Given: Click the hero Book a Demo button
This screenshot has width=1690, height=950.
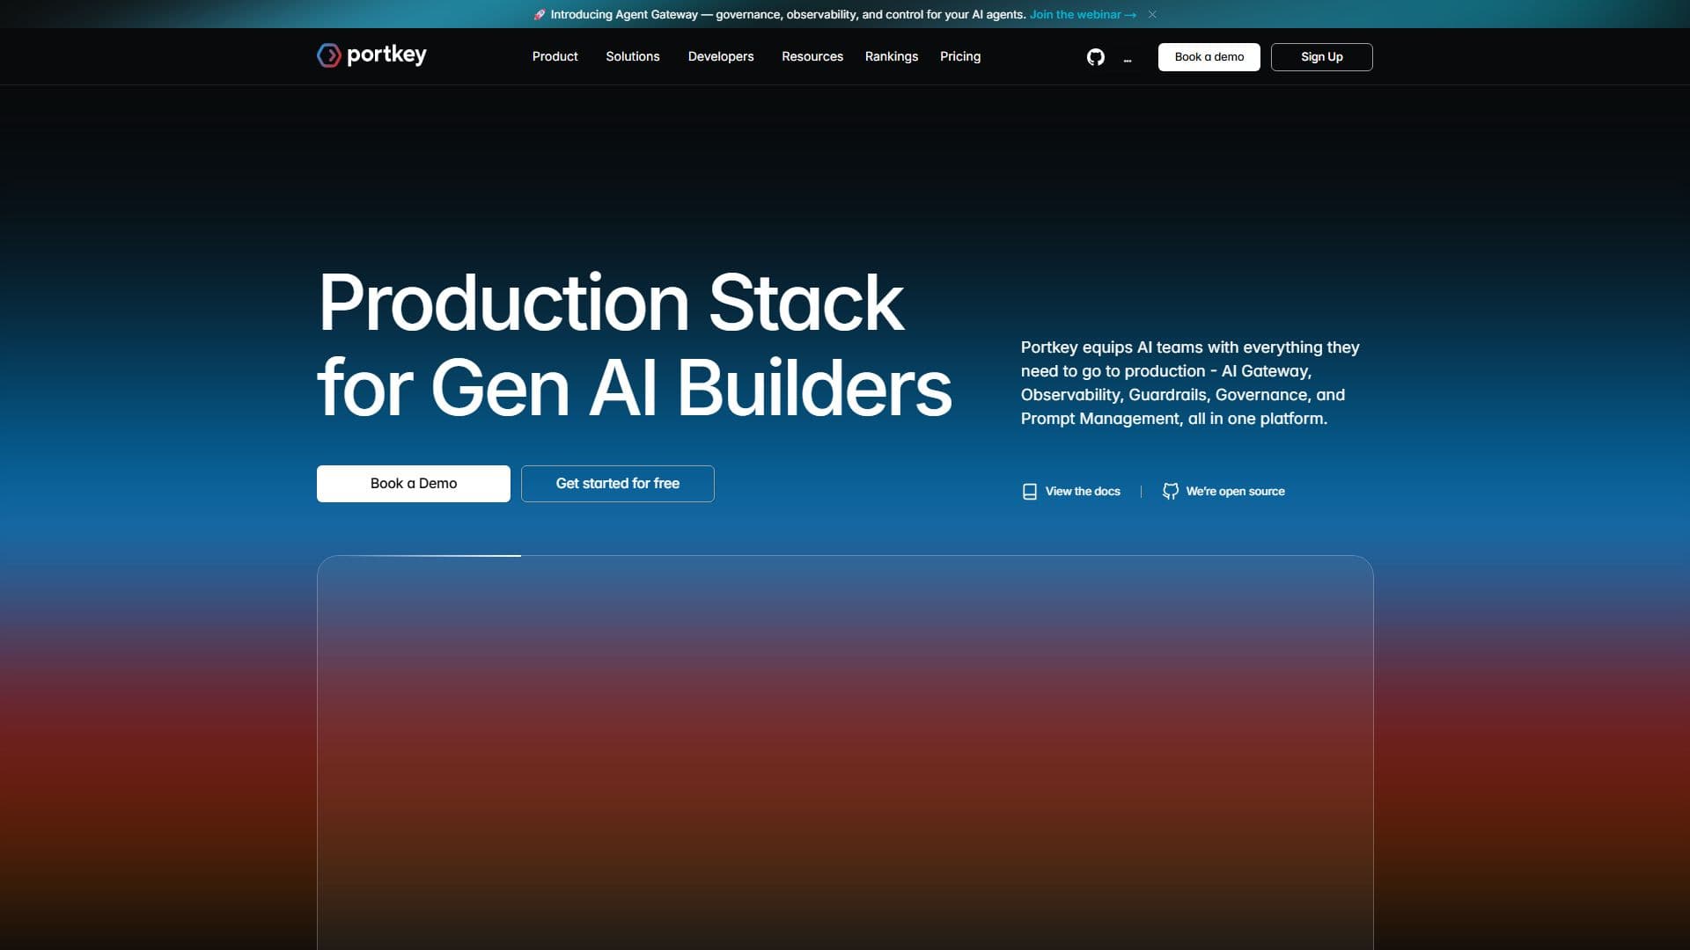Looking at the screenshot, I should (x=414, y=484).
